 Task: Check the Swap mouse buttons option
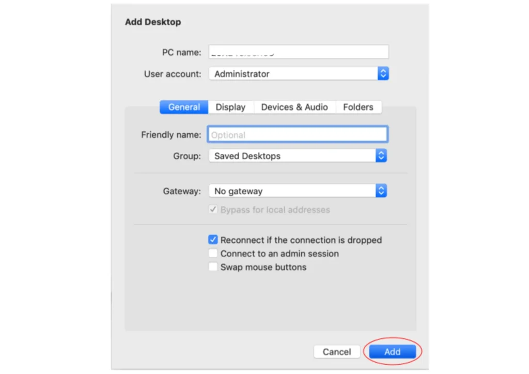click(x=213, y=267)
